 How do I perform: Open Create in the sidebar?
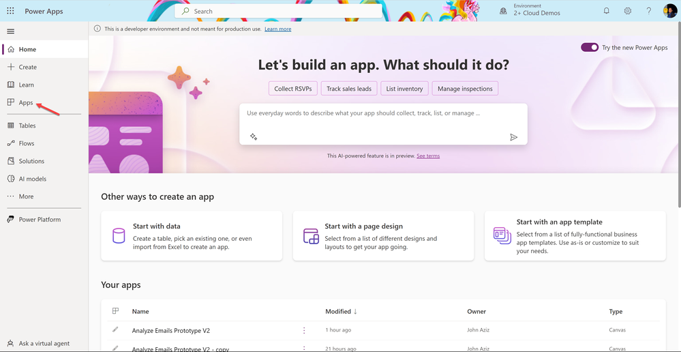tap(44, 67)
